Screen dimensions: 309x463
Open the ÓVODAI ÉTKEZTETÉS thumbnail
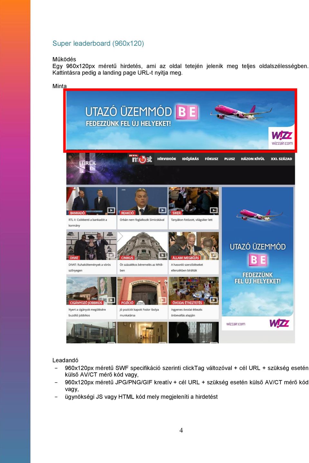[x=193, y=291]
